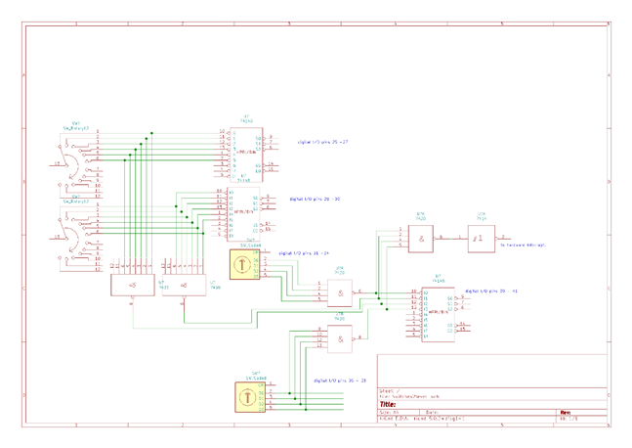Pick the topmost 74148 priority encoder symbol

point(246,155)
